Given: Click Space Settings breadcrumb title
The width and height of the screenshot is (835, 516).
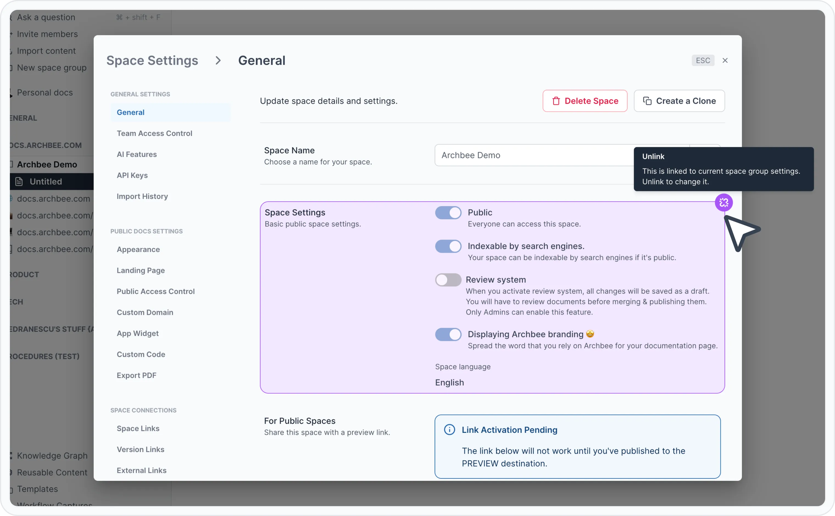Looking at the screenshot, I should point(152,61).
